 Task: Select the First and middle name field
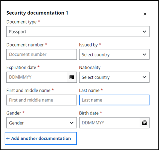[41, 100]
